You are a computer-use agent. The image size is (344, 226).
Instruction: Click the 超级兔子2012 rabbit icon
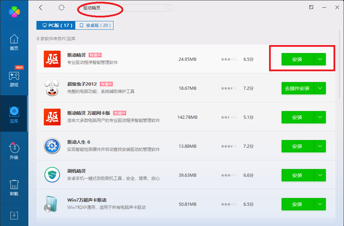52,88
